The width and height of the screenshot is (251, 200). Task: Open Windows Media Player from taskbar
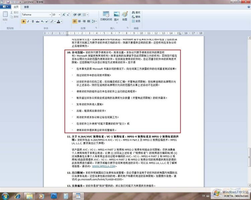41,196
